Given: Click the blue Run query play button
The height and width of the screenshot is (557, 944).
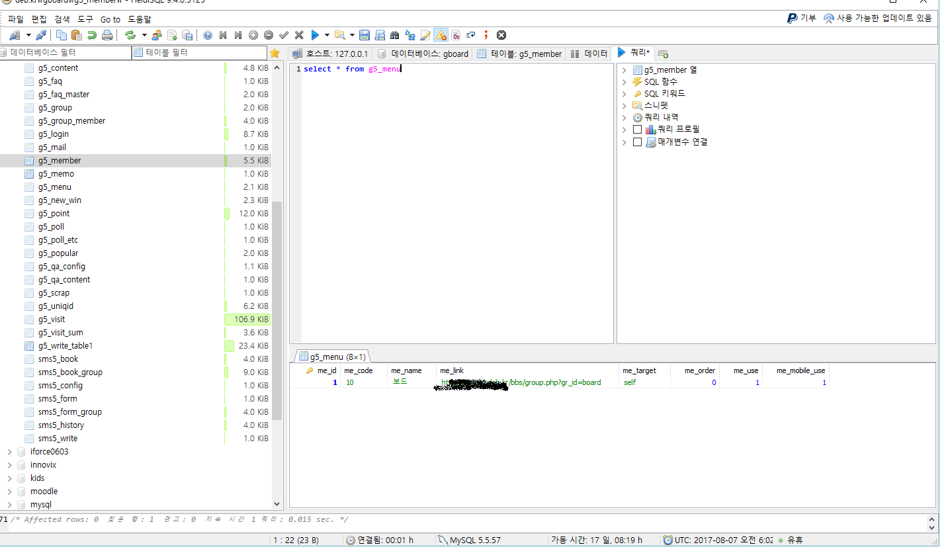Looking at the screenshot, I should click(315, 35).
